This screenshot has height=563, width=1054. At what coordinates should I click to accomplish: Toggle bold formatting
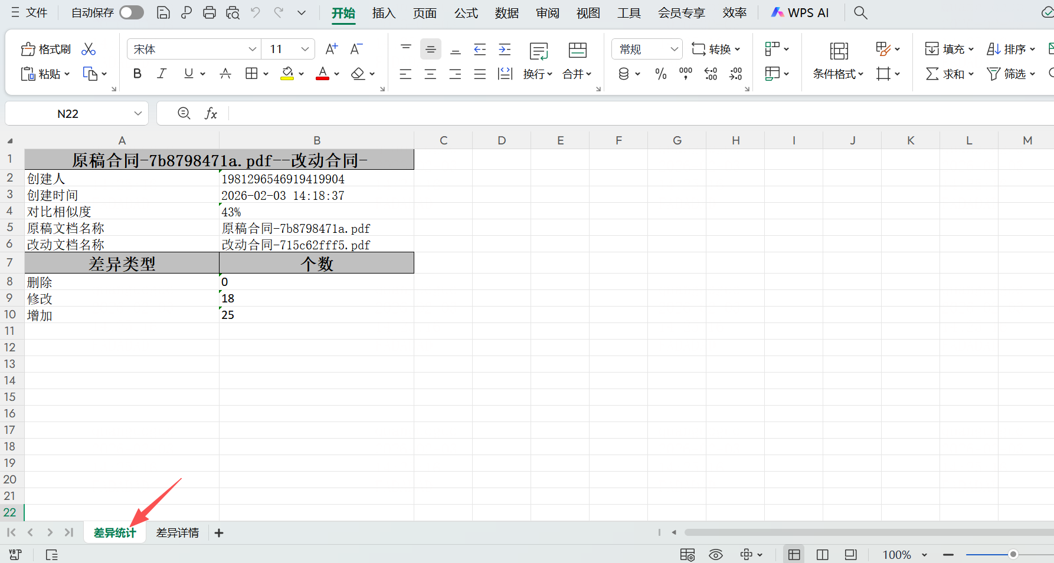[138, 74]
